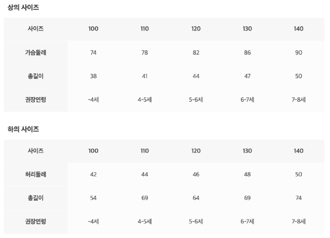This screenshot has width=330, height=238.
Task: Select 7-8세 age cell in 하의 table
Action: point(299,222)
